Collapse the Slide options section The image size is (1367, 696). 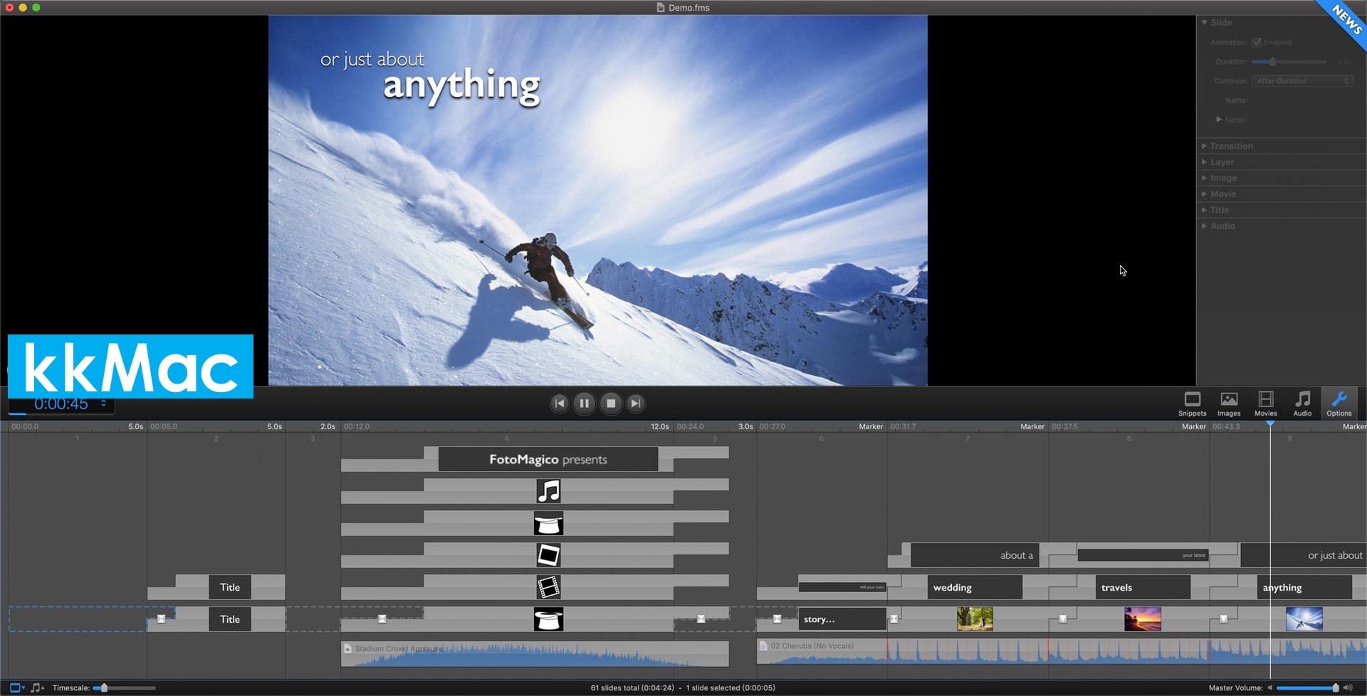[x=1205, y=23]
